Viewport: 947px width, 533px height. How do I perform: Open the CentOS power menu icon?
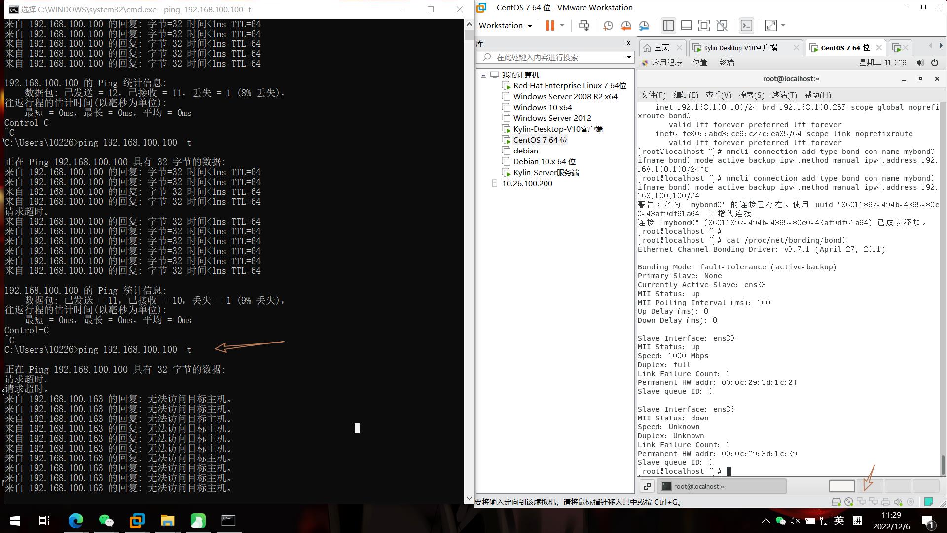pyautogui.click(x=934, y=63)
